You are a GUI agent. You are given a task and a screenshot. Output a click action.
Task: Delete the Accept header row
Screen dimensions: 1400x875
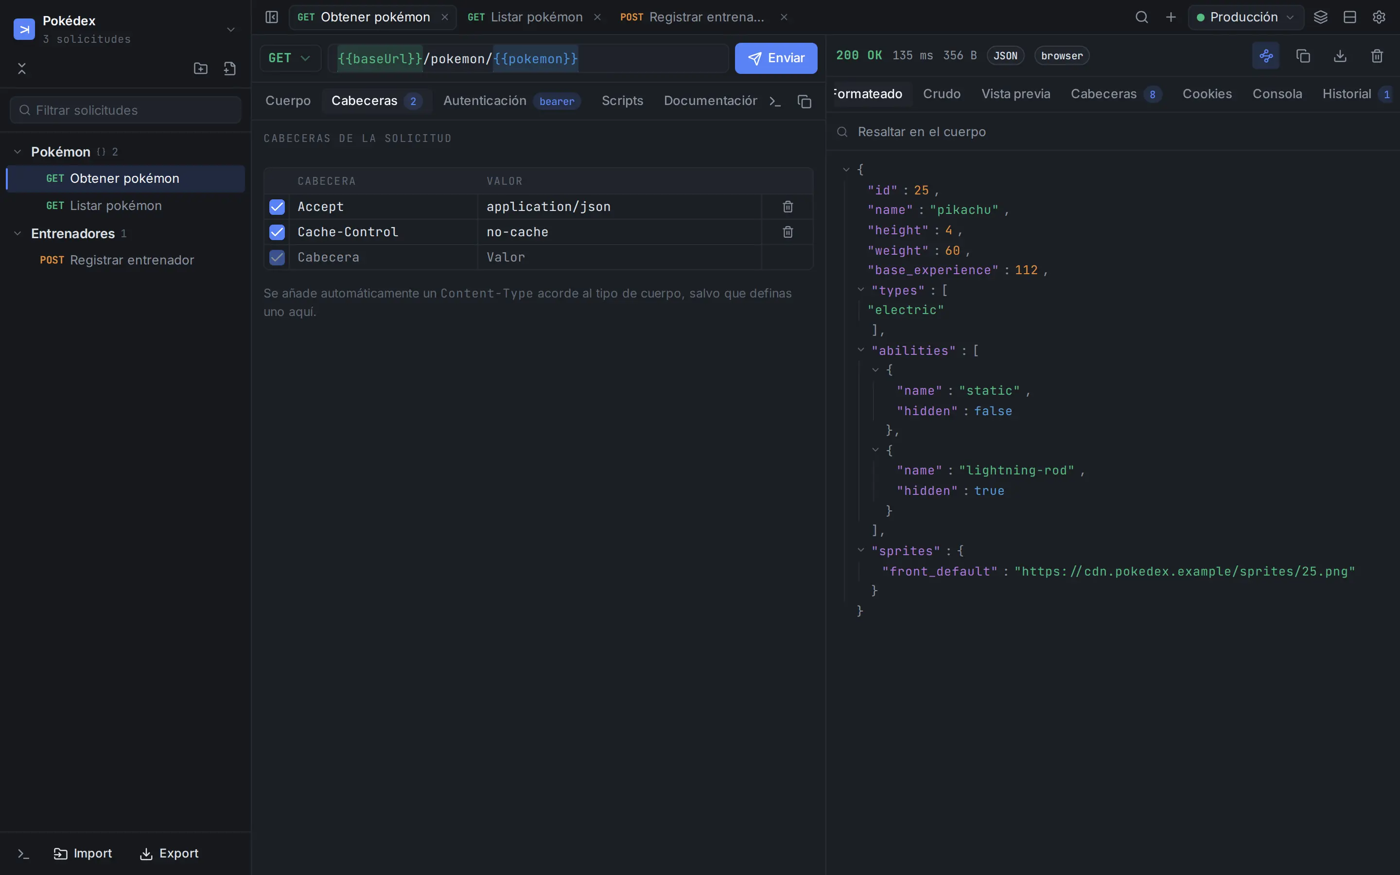787,207
